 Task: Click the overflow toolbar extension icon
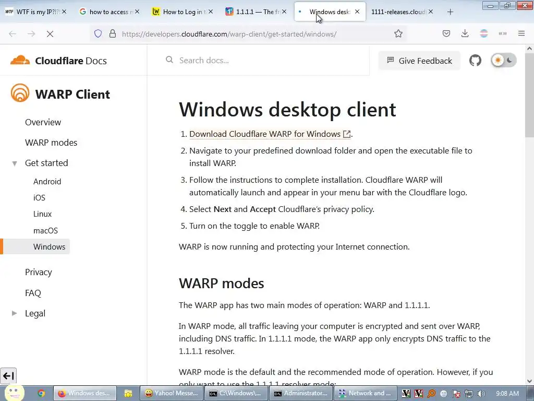(503, 33)
